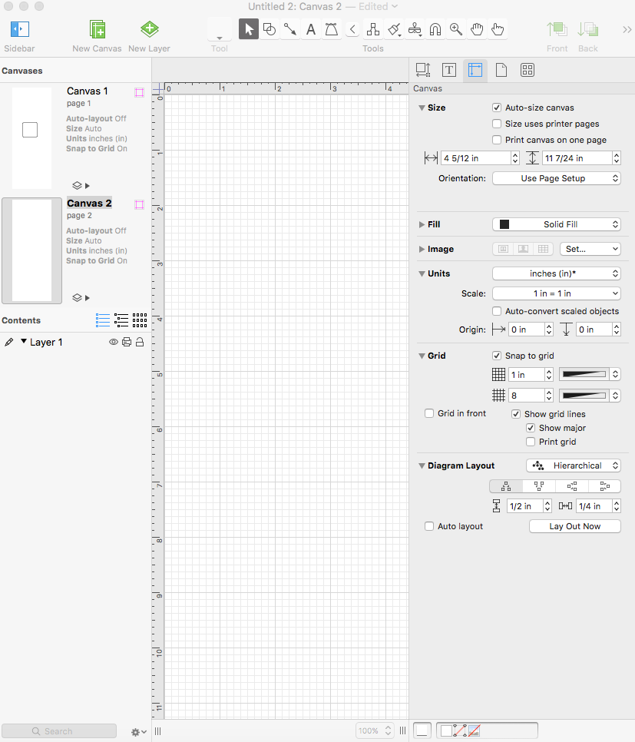The image size is (635, 742).
Task: Click the canvas fill color swatch
Action: tap(504, 224)
